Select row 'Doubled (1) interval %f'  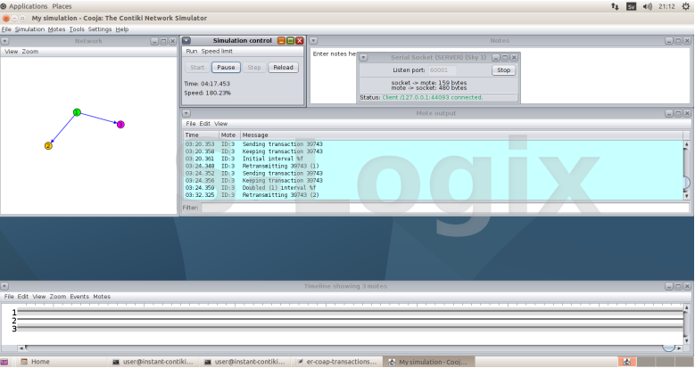tap(433, 188)
